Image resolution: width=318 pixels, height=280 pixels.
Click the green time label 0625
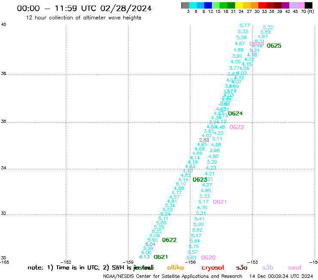(274, 46)
